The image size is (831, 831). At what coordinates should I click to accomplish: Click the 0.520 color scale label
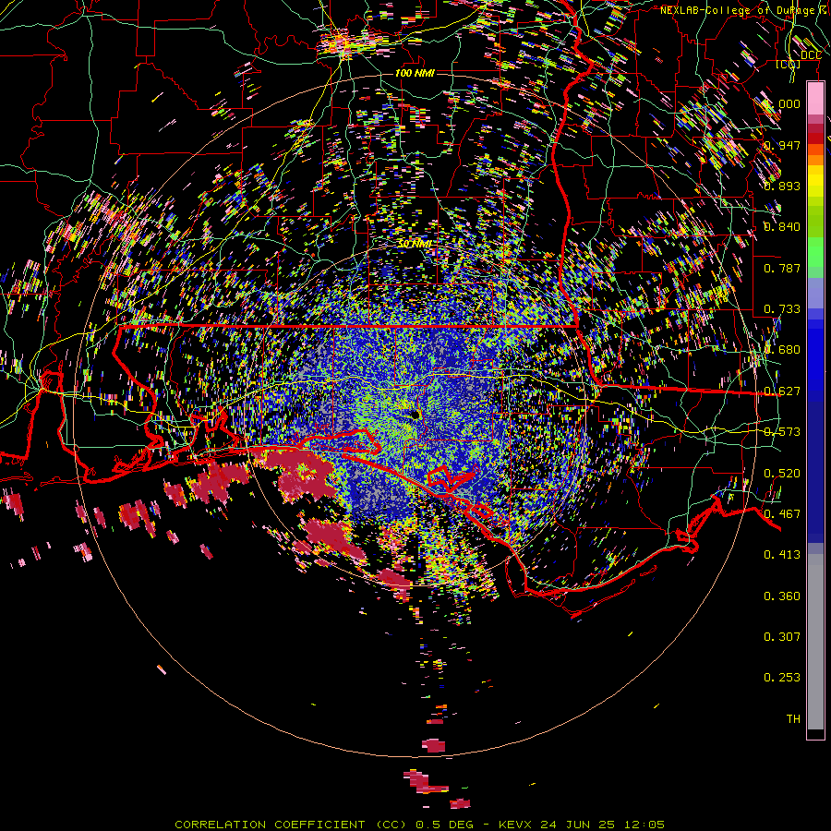click(782, 474)
